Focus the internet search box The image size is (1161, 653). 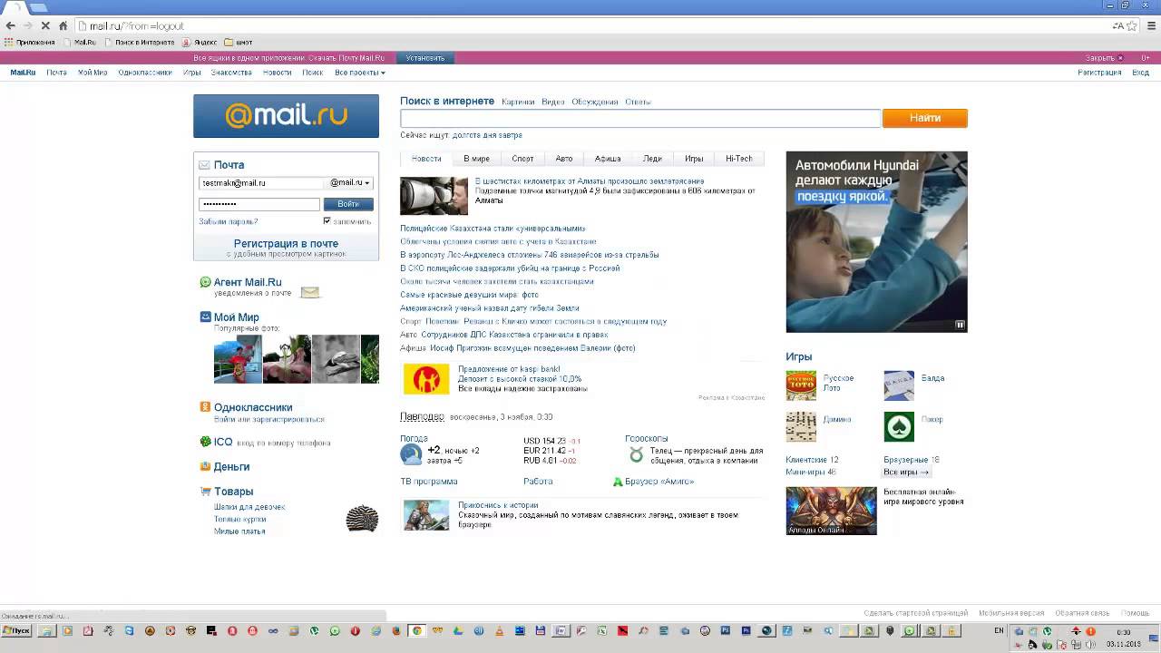click(x=640, y=118)
